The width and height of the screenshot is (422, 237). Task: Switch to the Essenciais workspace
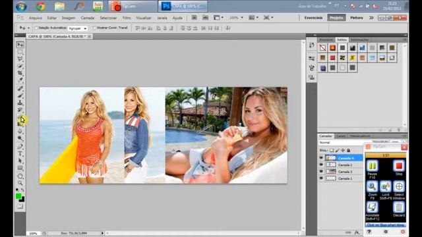313,18
